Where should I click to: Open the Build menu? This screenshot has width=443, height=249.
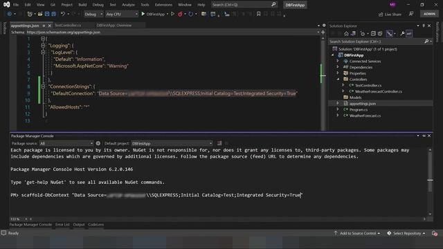[x=82, y=5]
